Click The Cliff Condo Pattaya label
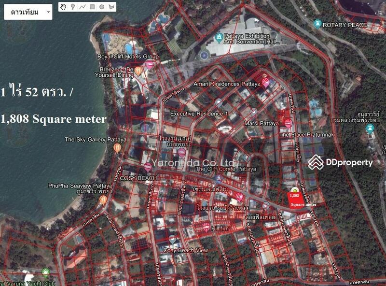This screenshot has height=286, width=386. tap(226, 169)
